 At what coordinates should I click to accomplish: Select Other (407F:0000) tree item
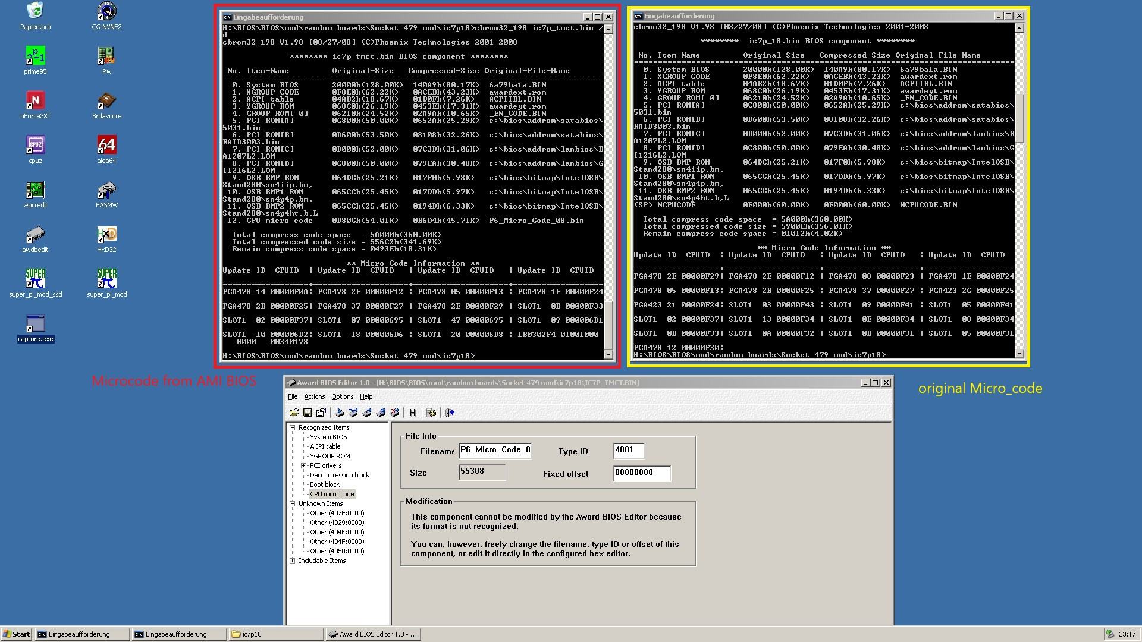coord(337,513)
